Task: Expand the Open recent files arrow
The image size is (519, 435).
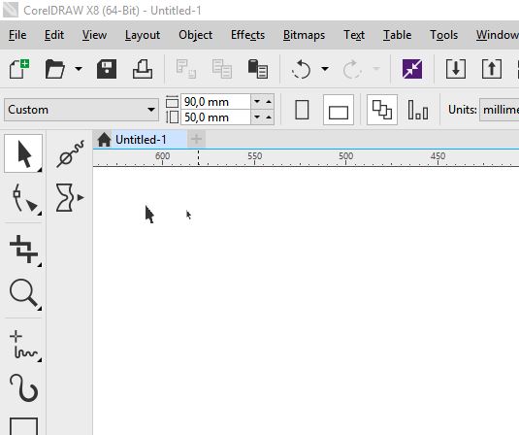Action: 79,69
